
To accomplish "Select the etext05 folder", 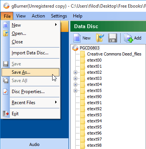I will tap(94, 90).
